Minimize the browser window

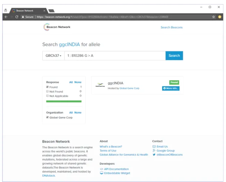[201, 7]
